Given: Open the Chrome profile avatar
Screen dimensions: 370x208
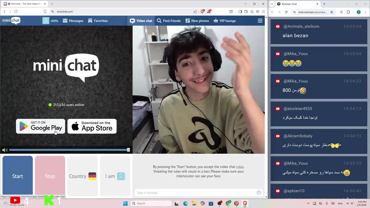Looking at the screenshot, I should [358, 12].
